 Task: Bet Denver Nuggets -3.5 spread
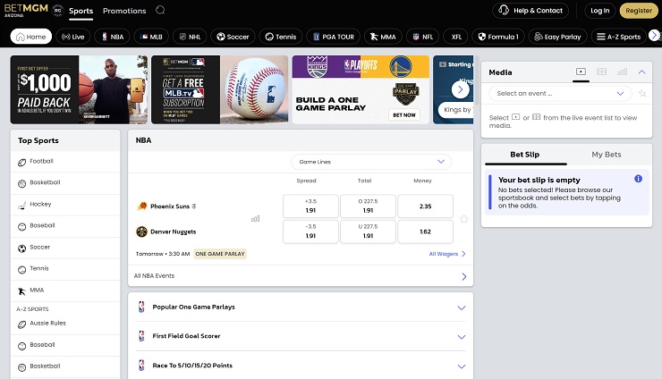click(310, 232)
